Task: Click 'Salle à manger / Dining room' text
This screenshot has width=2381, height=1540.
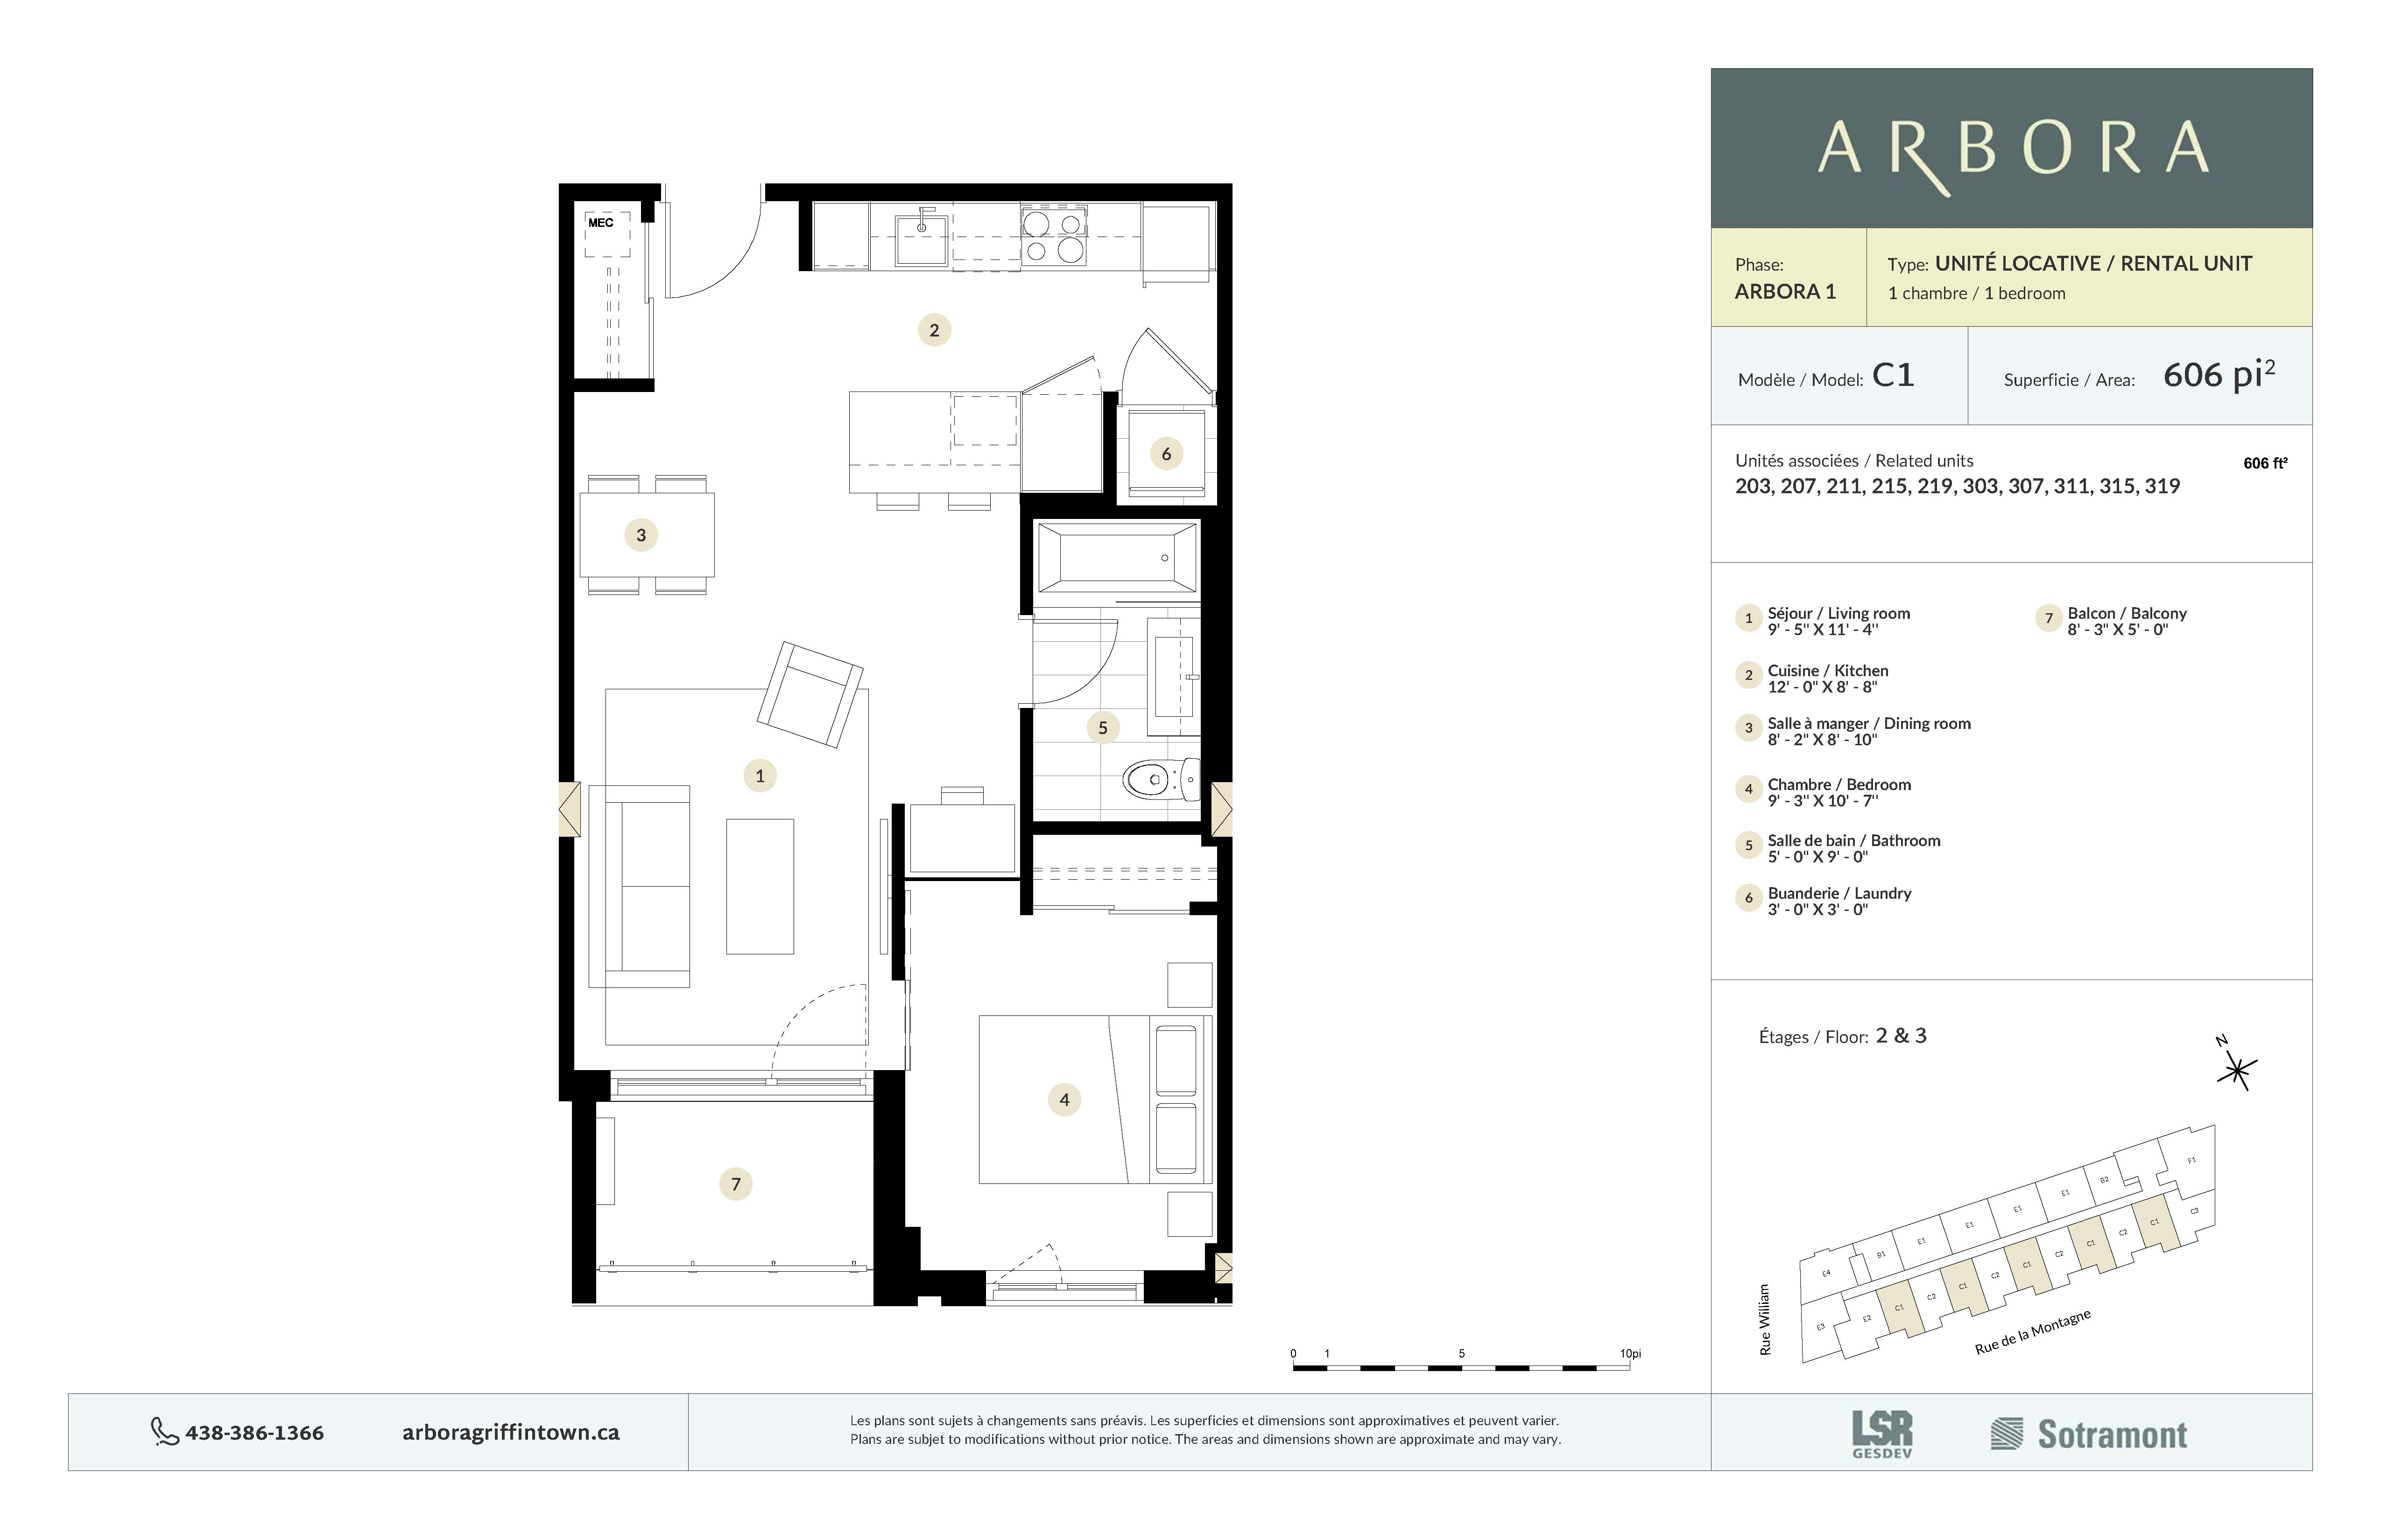Action: [1869, 723]
